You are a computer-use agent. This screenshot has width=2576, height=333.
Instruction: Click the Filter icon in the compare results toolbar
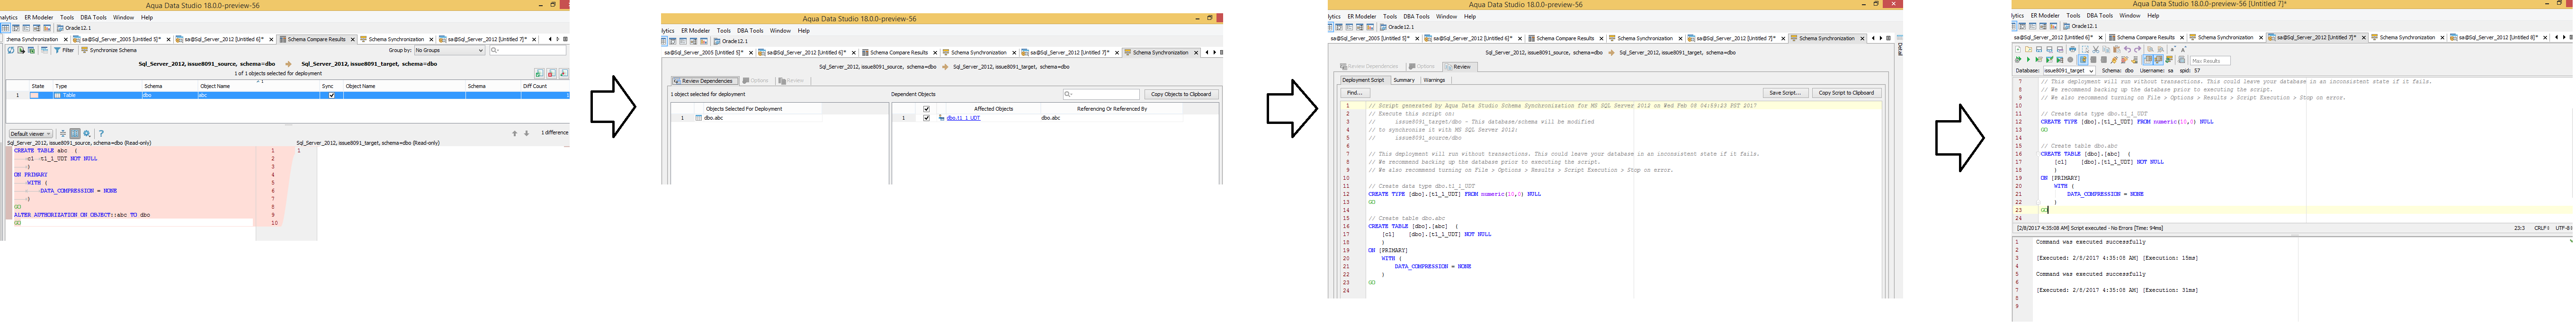(58, 50)
